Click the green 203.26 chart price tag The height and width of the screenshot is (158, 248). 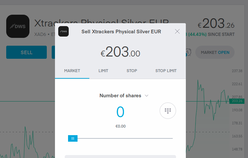(237, 101)
